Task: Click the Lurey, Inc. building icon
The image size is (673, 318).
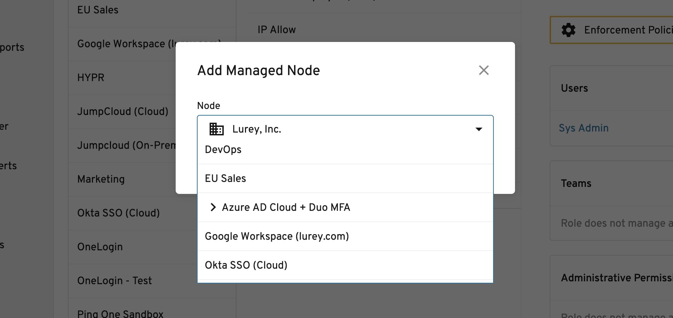Action: tap(216, 129)
